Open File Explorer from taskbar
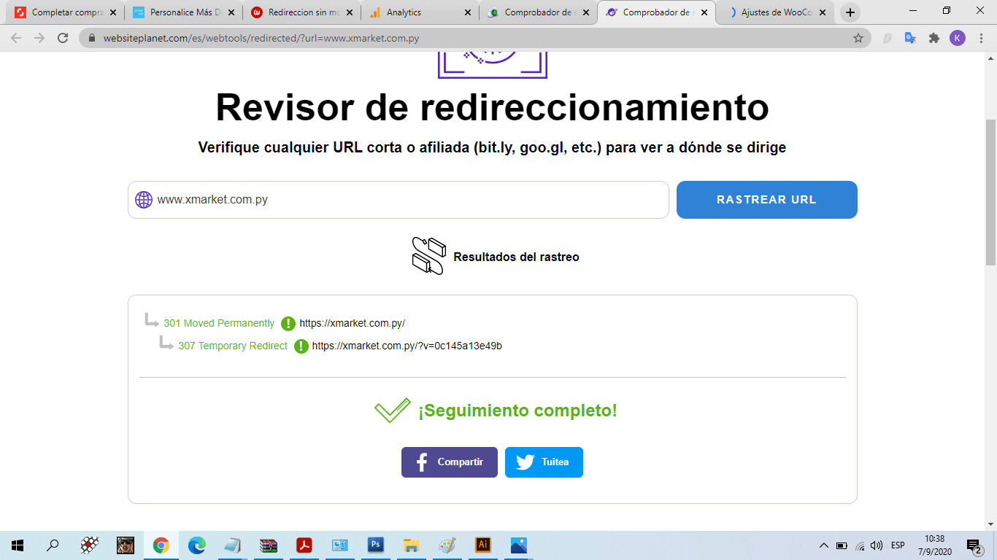The width and height of the screenshot is (997, 560). [x=412, y=545]
